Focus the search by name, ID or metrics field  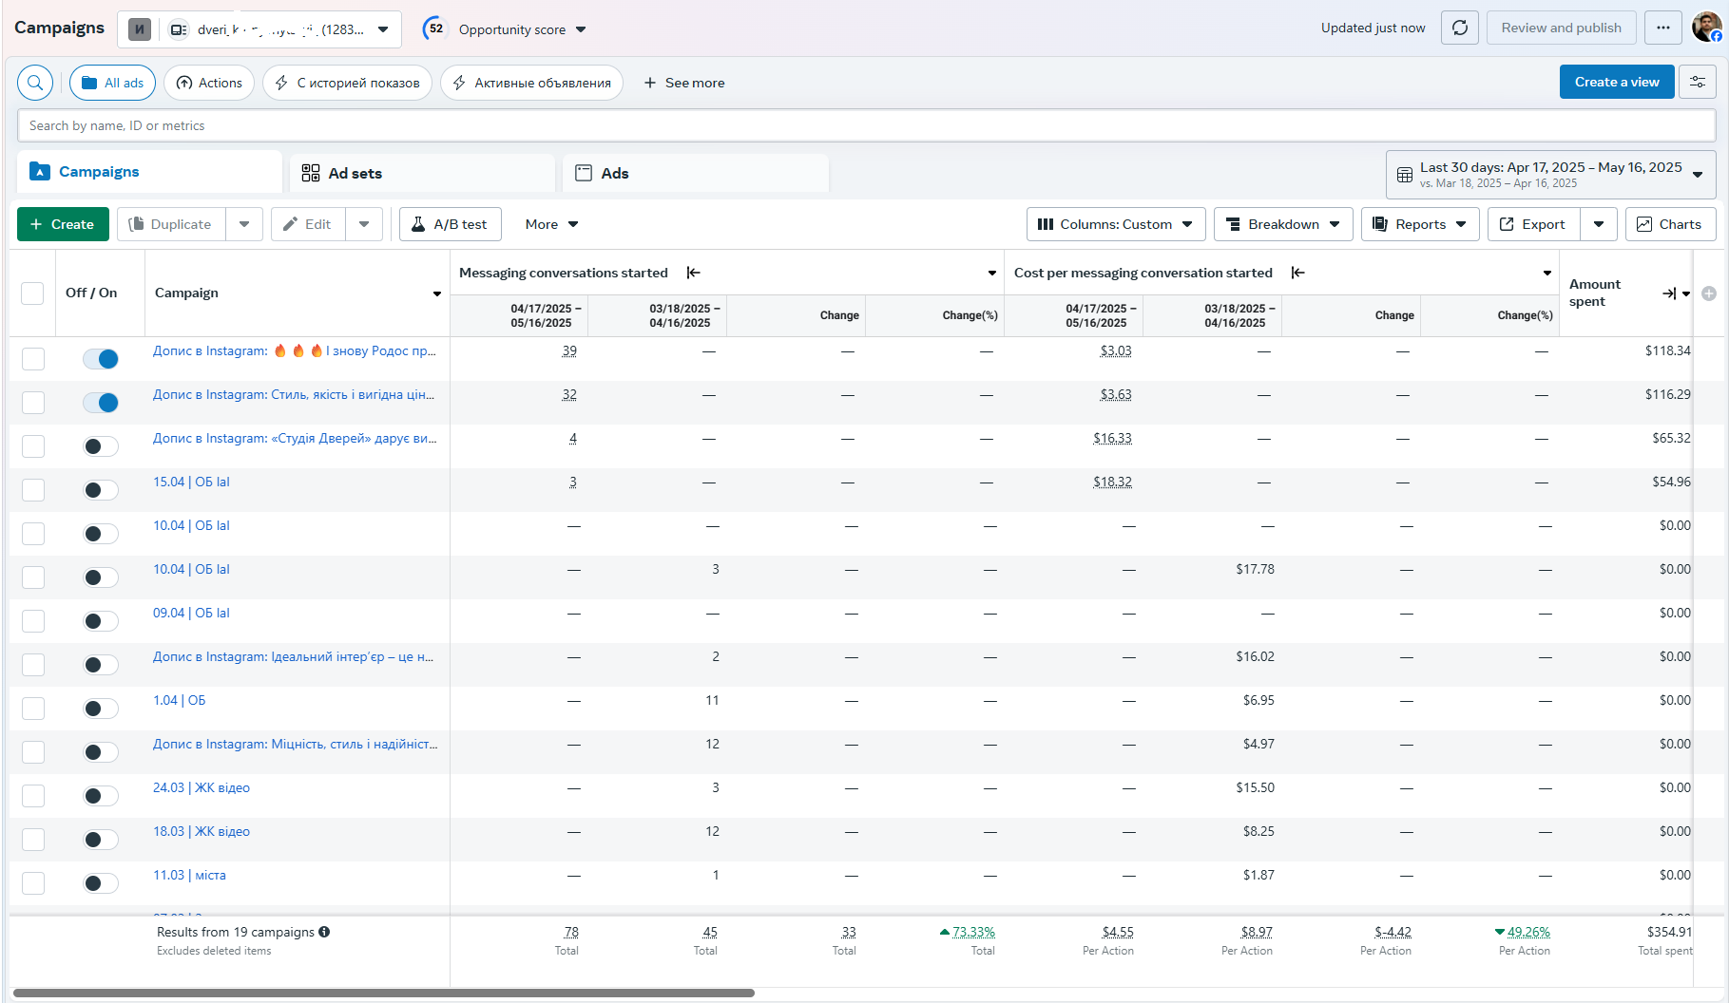click(x=866, y=125)
